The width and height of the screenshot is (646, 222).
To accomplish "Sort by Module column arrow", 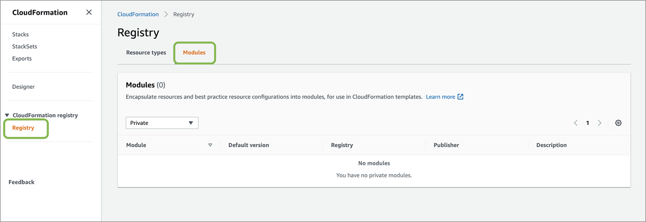I will 210,145.
